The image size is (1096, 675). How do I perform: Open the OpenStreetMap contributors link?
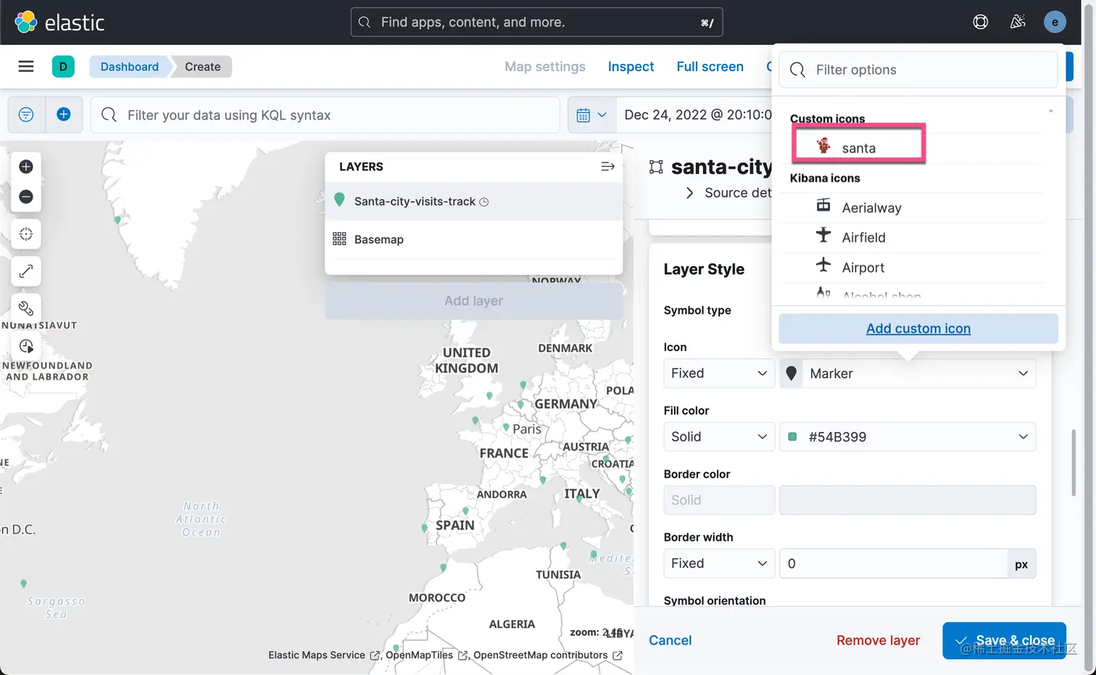tap(547, 655)
